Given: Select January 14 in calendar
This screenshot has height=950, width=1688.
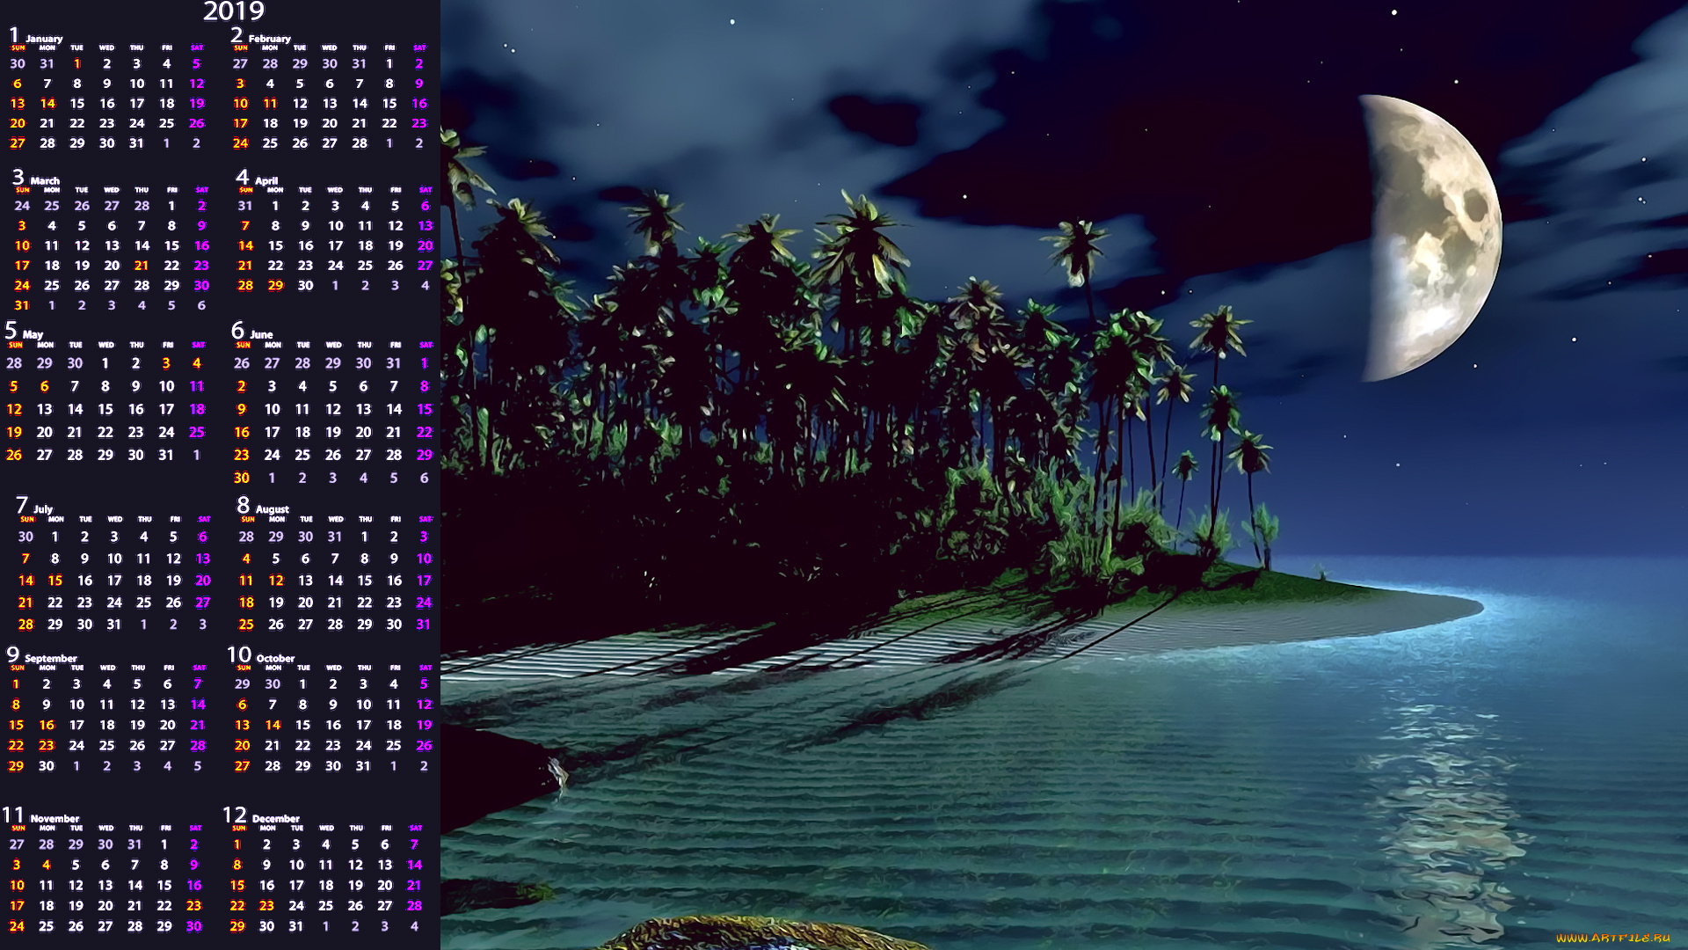Looking at the screenshot, I should [47, 104].
